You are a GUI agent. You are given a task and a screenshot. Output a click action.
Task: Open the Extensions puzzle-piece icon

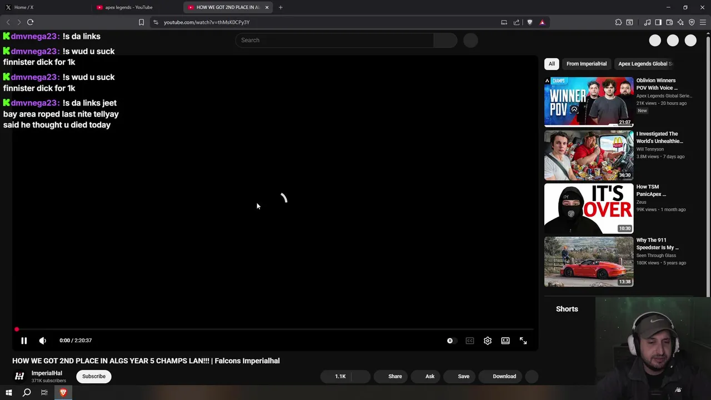coord(618,22)
